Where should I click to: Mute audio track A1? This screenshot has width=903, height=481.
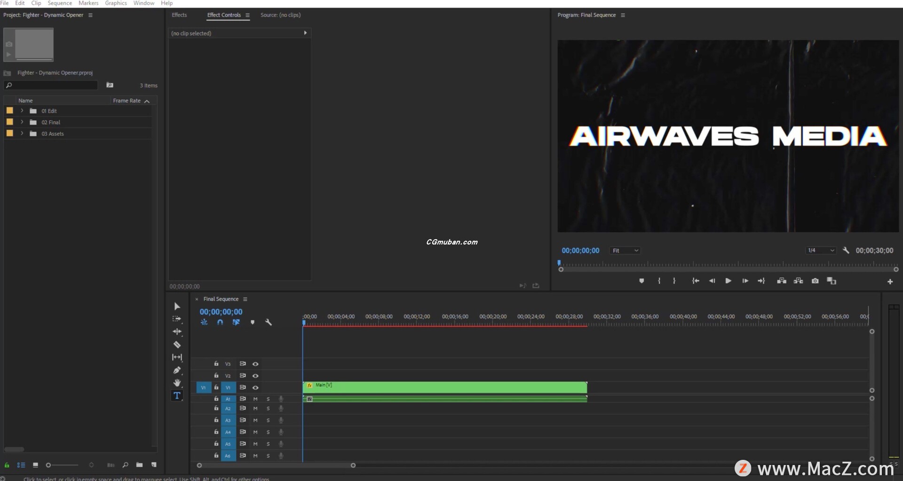click(255, 399)
